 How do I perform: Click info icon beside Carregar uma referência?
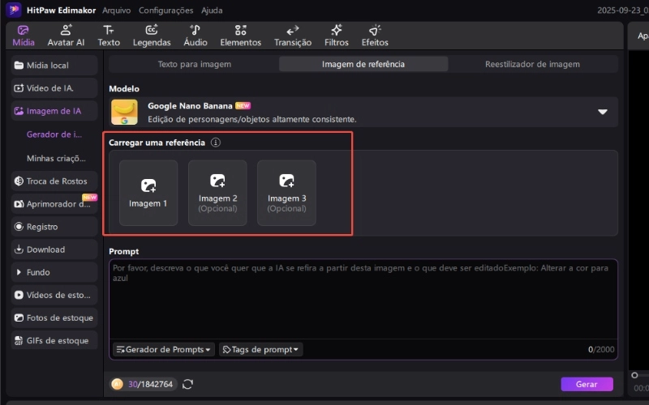point(215,143)
